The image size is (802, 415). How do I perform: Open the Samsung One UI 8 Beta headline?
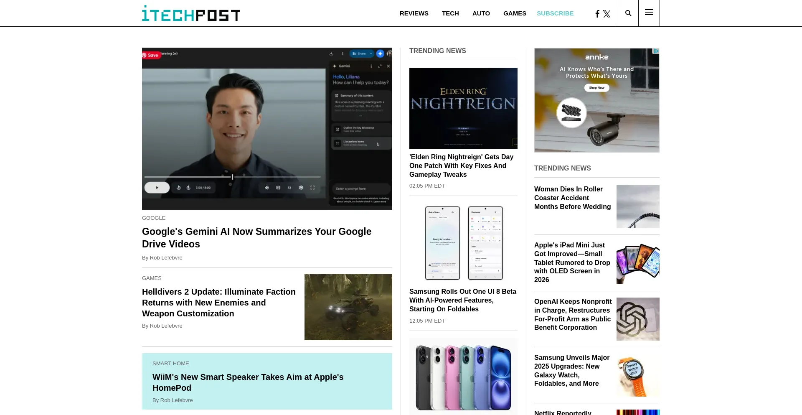click(463, 300)
